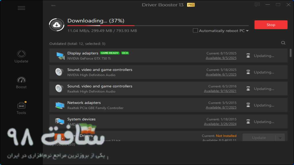Screen dimensions: 294x165
Task: Click the Display adapters device icon
Action: pos(60,56)
